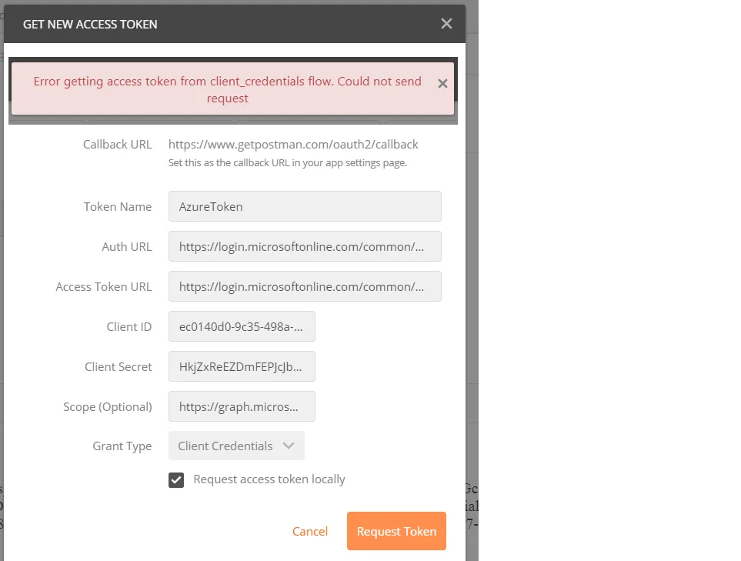Click the GET NEW ACCESS TOKEN title

90,25
